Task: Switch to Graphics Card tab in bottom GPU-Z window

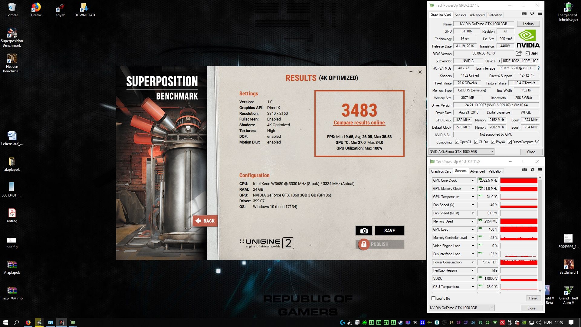Action: pos(441,171)
